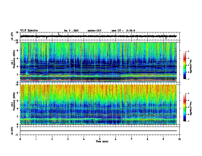The image size is (202, 156).
Task: Click time axis tick label '6'
Action: [x=116, y=139]
